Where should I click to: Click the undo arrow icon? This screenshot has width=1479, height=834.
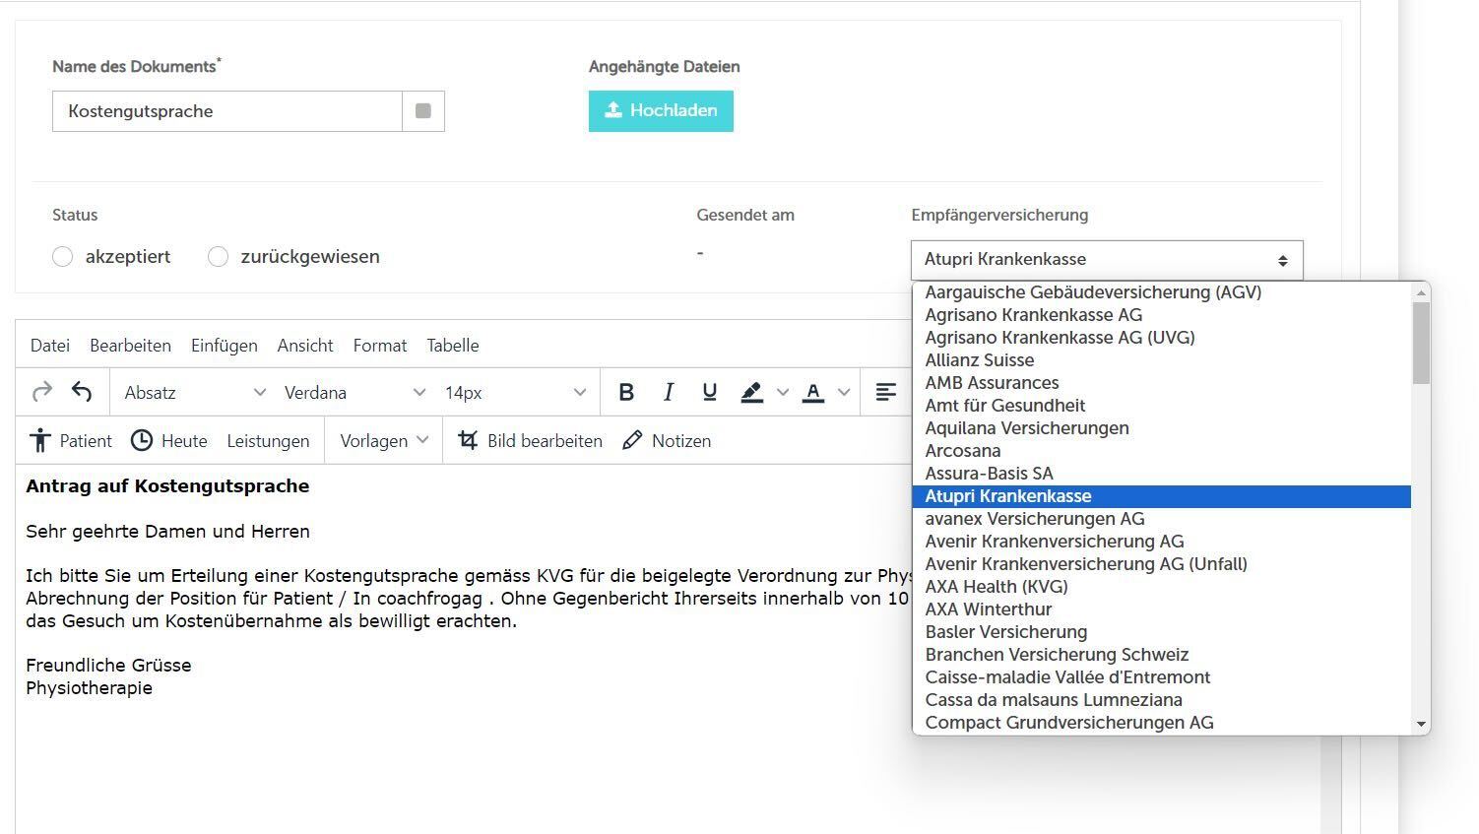pyautogui.click(x=82, y=393)
